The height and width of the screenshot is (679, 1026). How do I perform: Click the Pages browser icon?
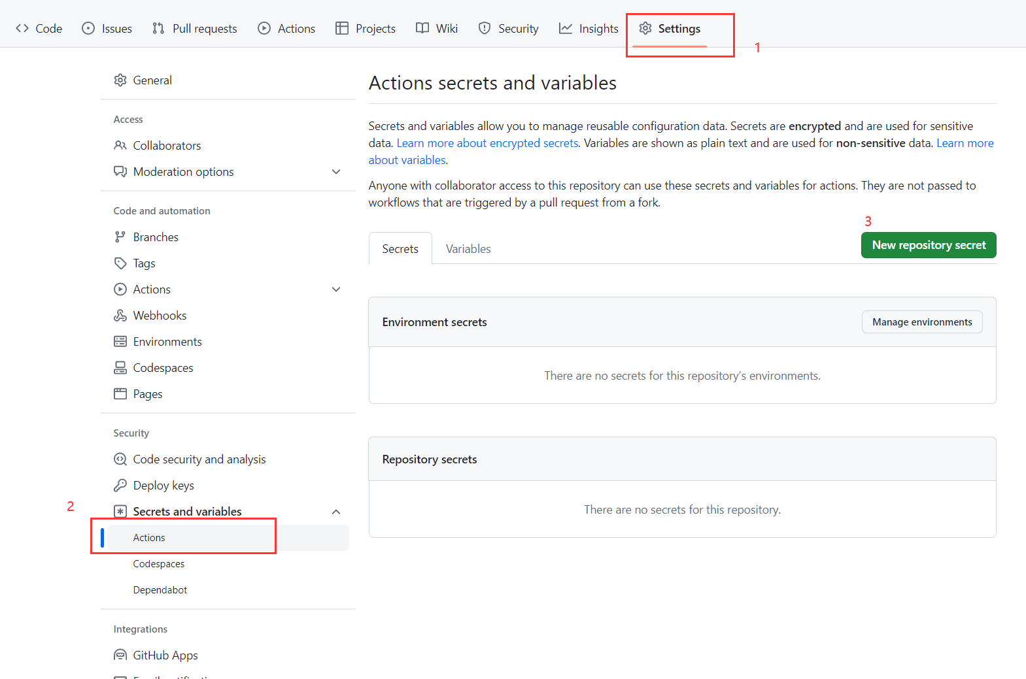pos(120,393)
